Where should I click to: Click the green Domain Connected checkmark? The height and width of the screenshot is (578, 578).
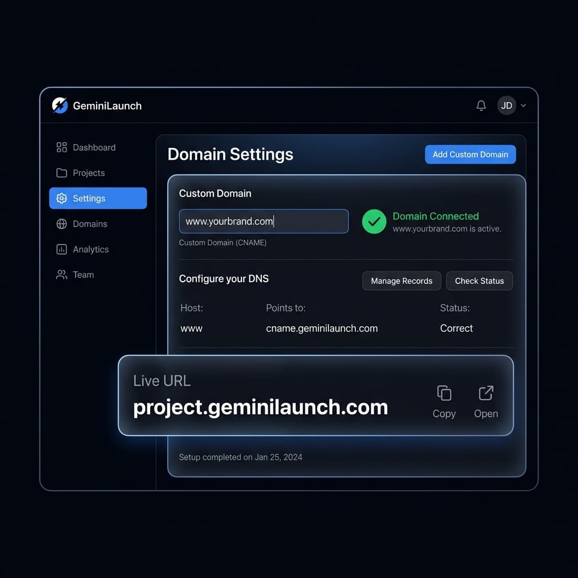pyautogui.click(x=374, y=222)
